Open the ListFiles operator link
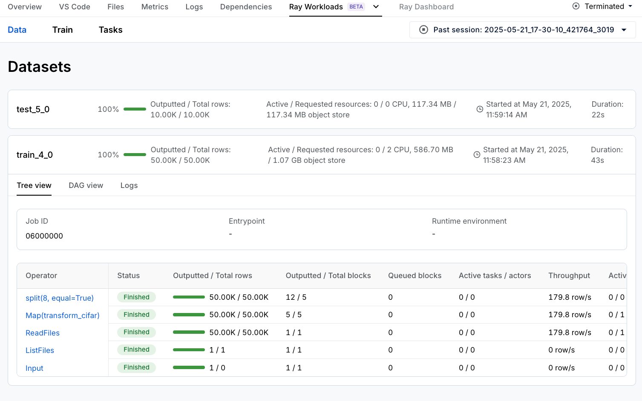This screenshot has height=401, width=642. tap(40, 350)
